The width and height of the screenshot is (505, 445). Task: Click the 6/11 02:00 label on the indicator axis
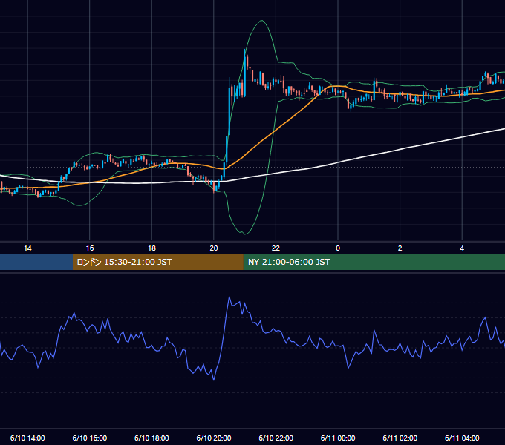[400, 438]
